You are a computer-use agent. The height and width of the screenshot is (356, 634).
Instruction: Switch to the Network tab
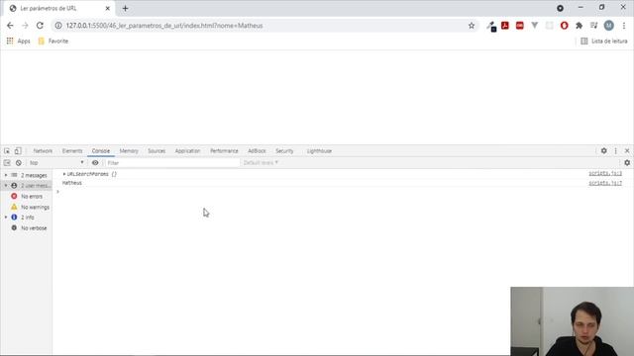point(43,151)
